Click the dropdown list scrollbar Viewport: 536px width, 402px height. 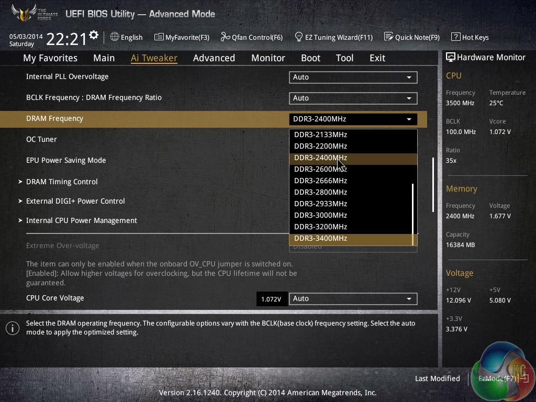click(x=414, y=209)
